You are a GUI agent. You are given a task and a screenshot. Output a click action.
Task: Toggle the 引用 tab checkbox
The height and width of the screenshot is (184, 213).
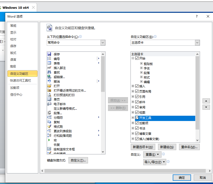pyautogui.click(x=137, y=97)
